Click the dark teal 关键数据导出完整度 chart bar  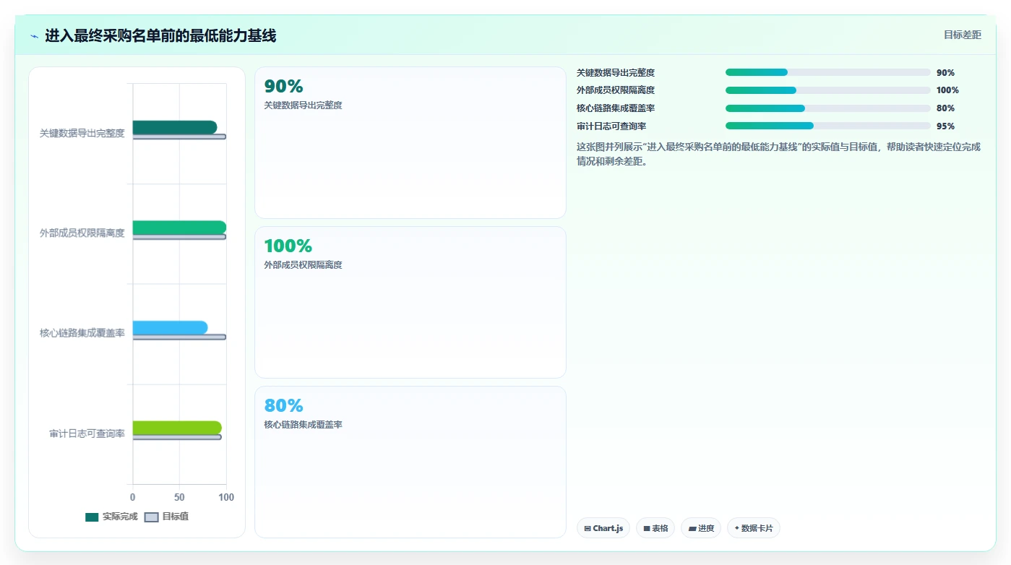click(x=174, y=127)
